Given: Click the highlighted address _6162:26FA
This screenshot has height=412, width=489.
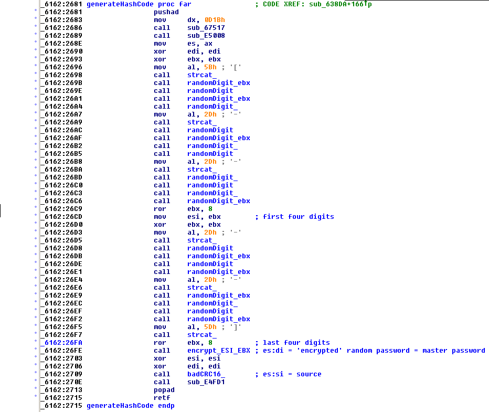Looking at the screenshot, I should 61,342.
